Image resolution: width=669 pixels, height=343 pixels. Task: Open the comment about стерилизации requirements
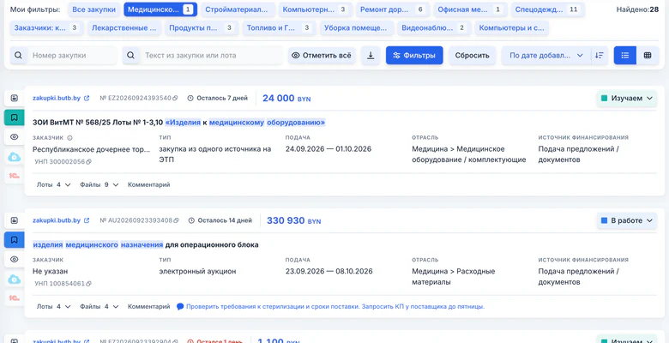335,306
